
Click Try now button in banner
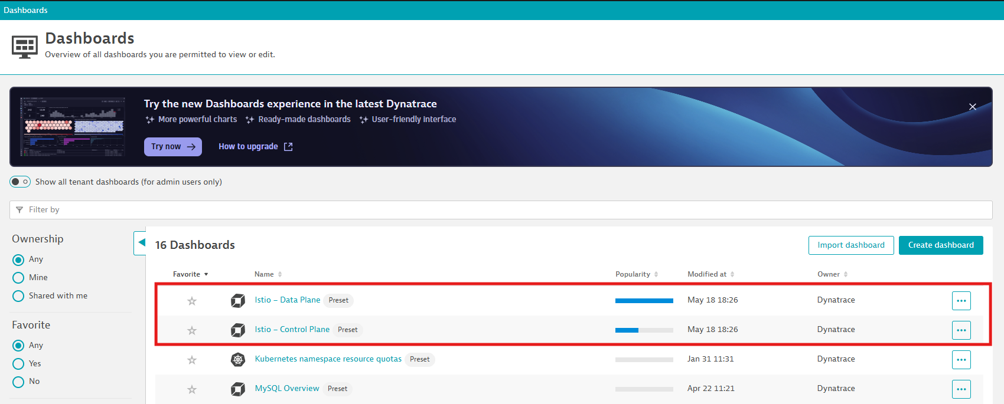coord(173,147)
